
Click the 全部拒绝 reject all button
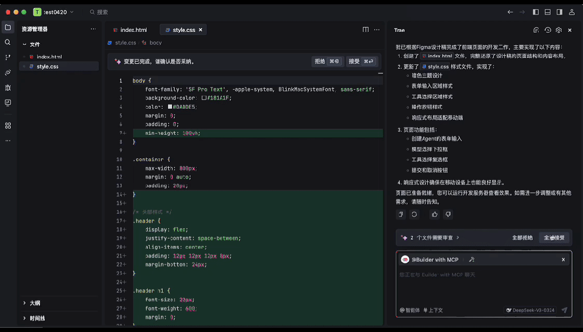522,238
